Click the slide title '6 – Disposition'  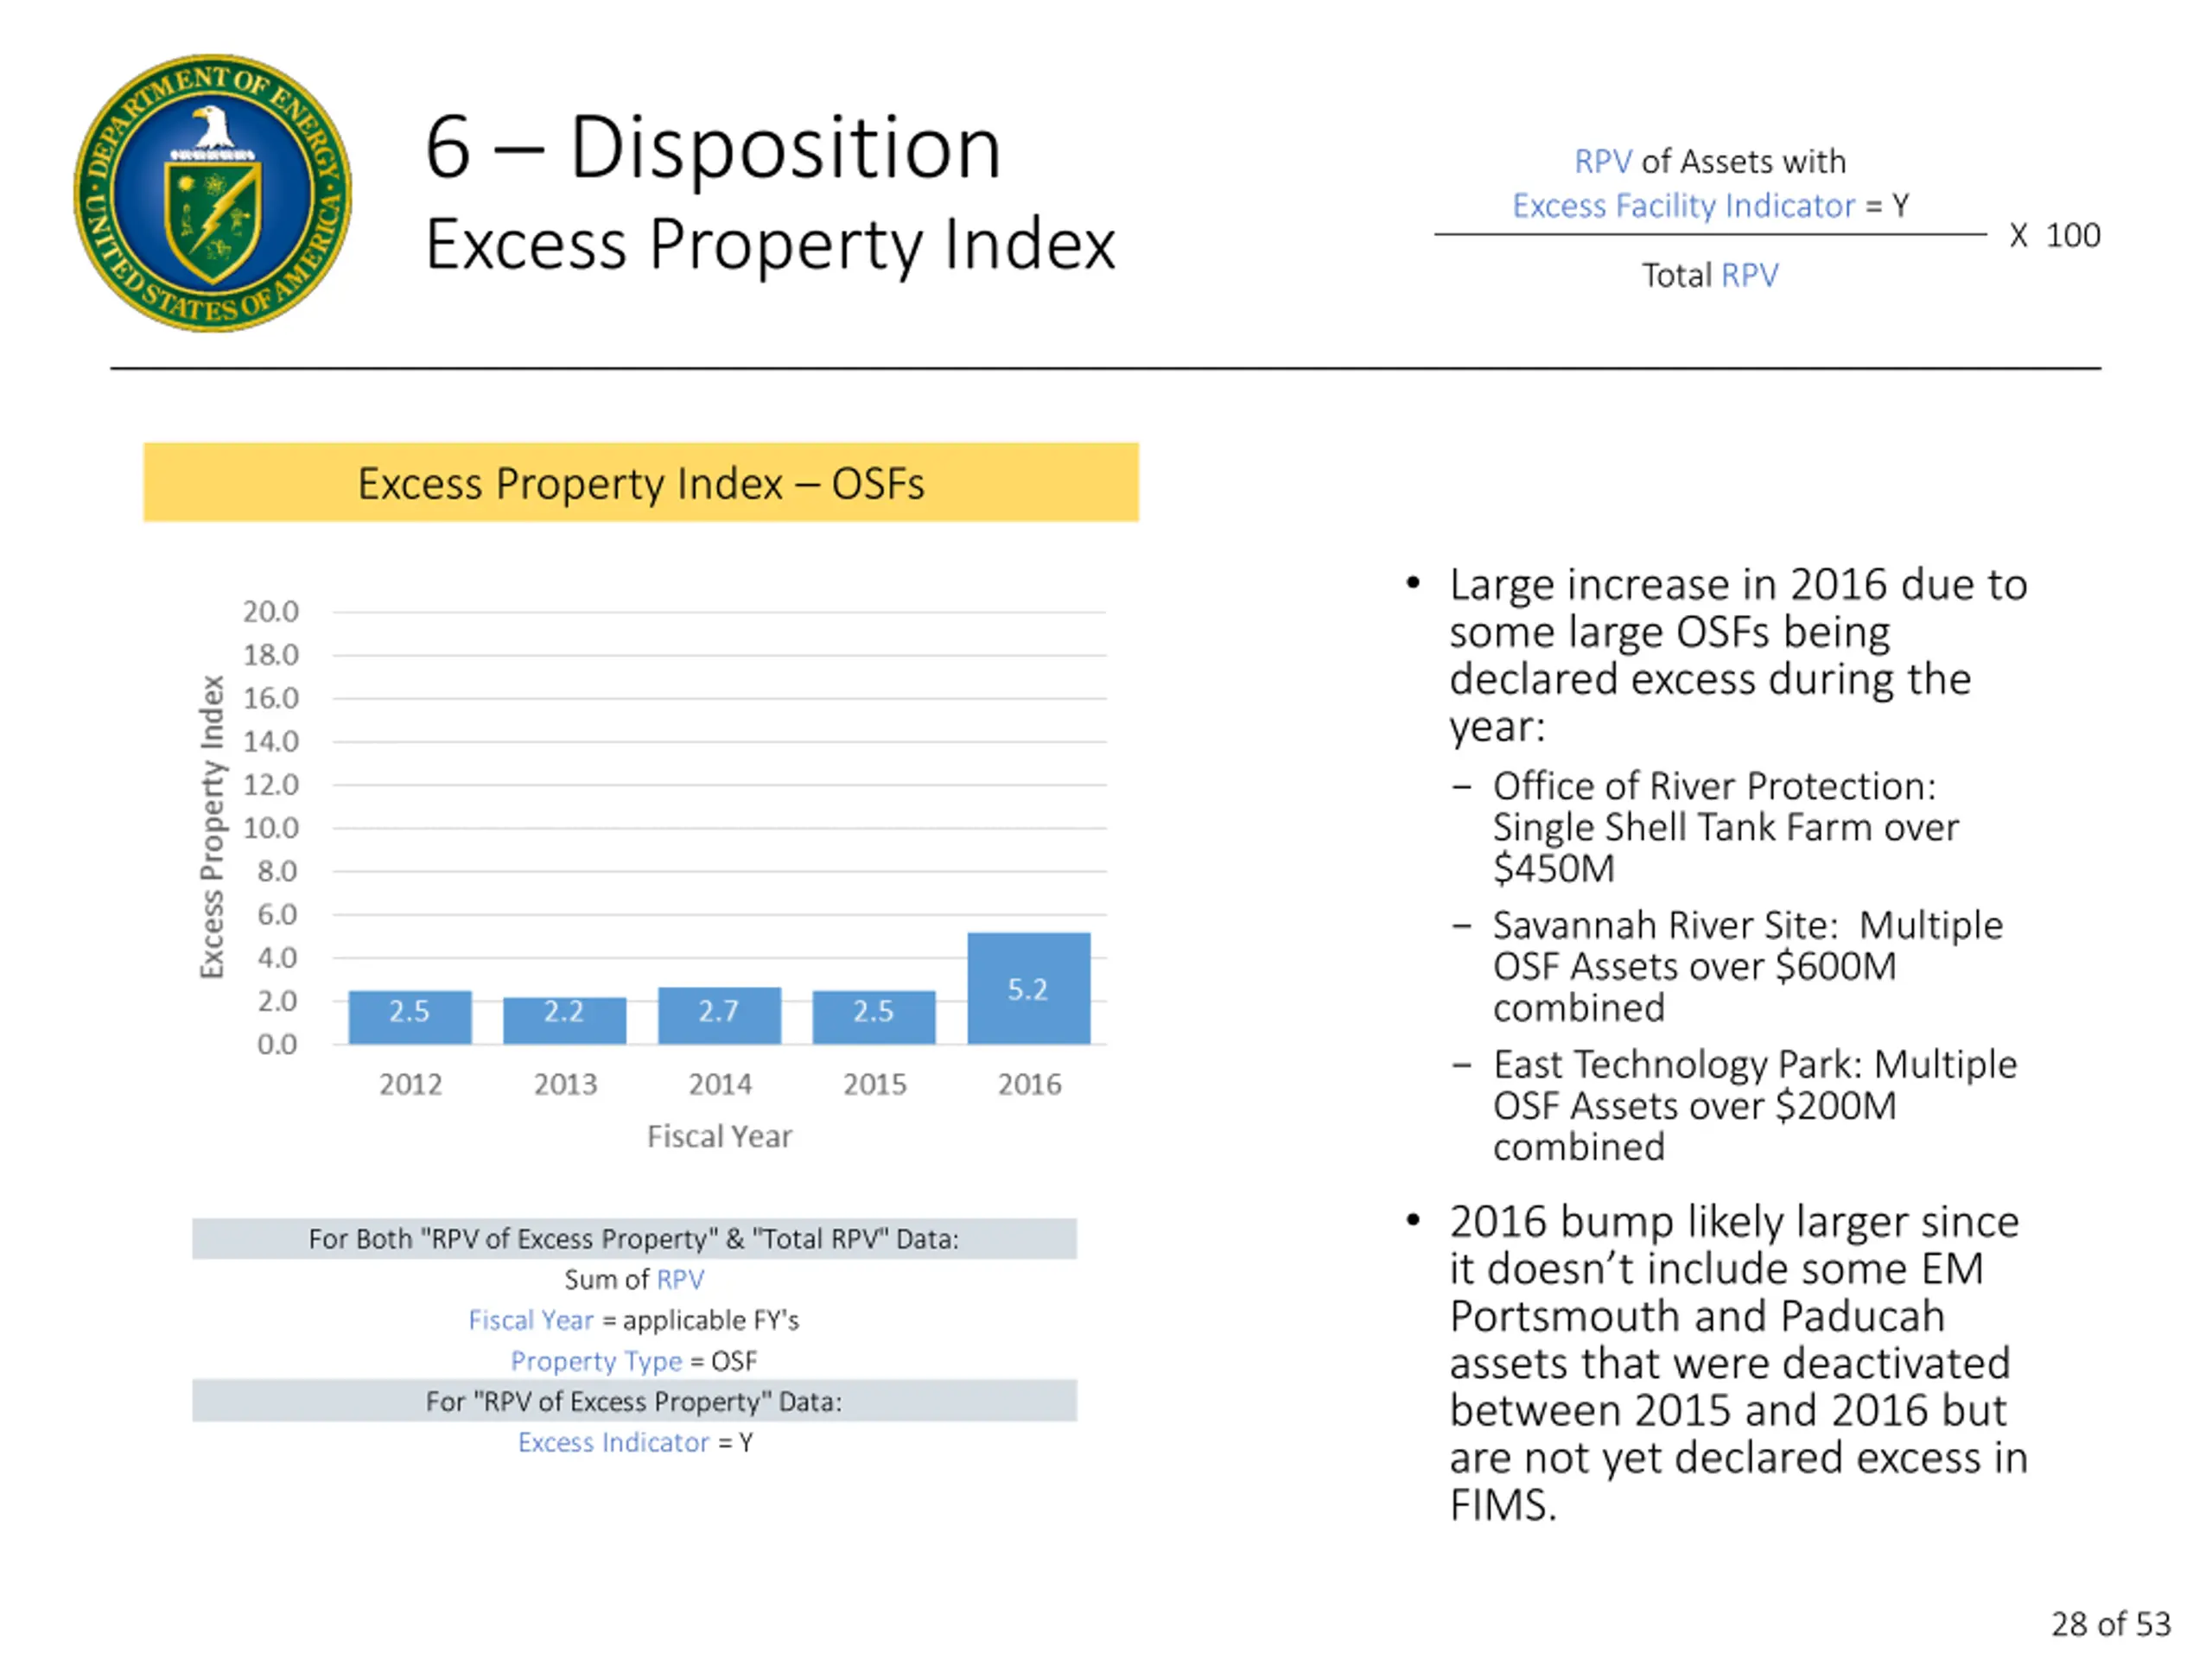coord(712,148)
